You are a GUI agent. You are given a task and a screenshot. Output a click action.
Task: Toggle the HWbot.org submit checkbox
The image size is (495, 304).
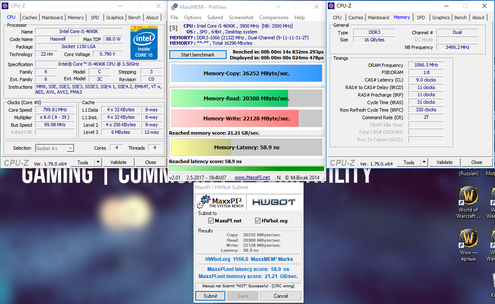(x=258, y=221)
